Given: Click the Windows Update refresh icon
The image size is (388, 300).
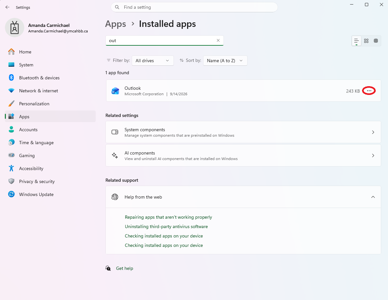Looking at the screenshot, I should [11, 194].
